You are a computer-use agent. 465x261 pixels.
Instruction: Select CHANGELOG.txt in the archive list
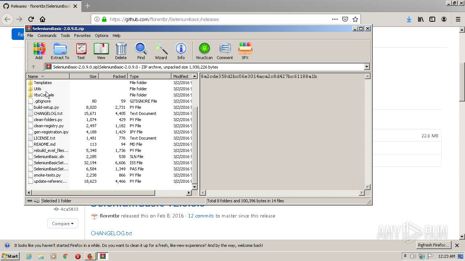pyautogui.click(x=48, y=113)
